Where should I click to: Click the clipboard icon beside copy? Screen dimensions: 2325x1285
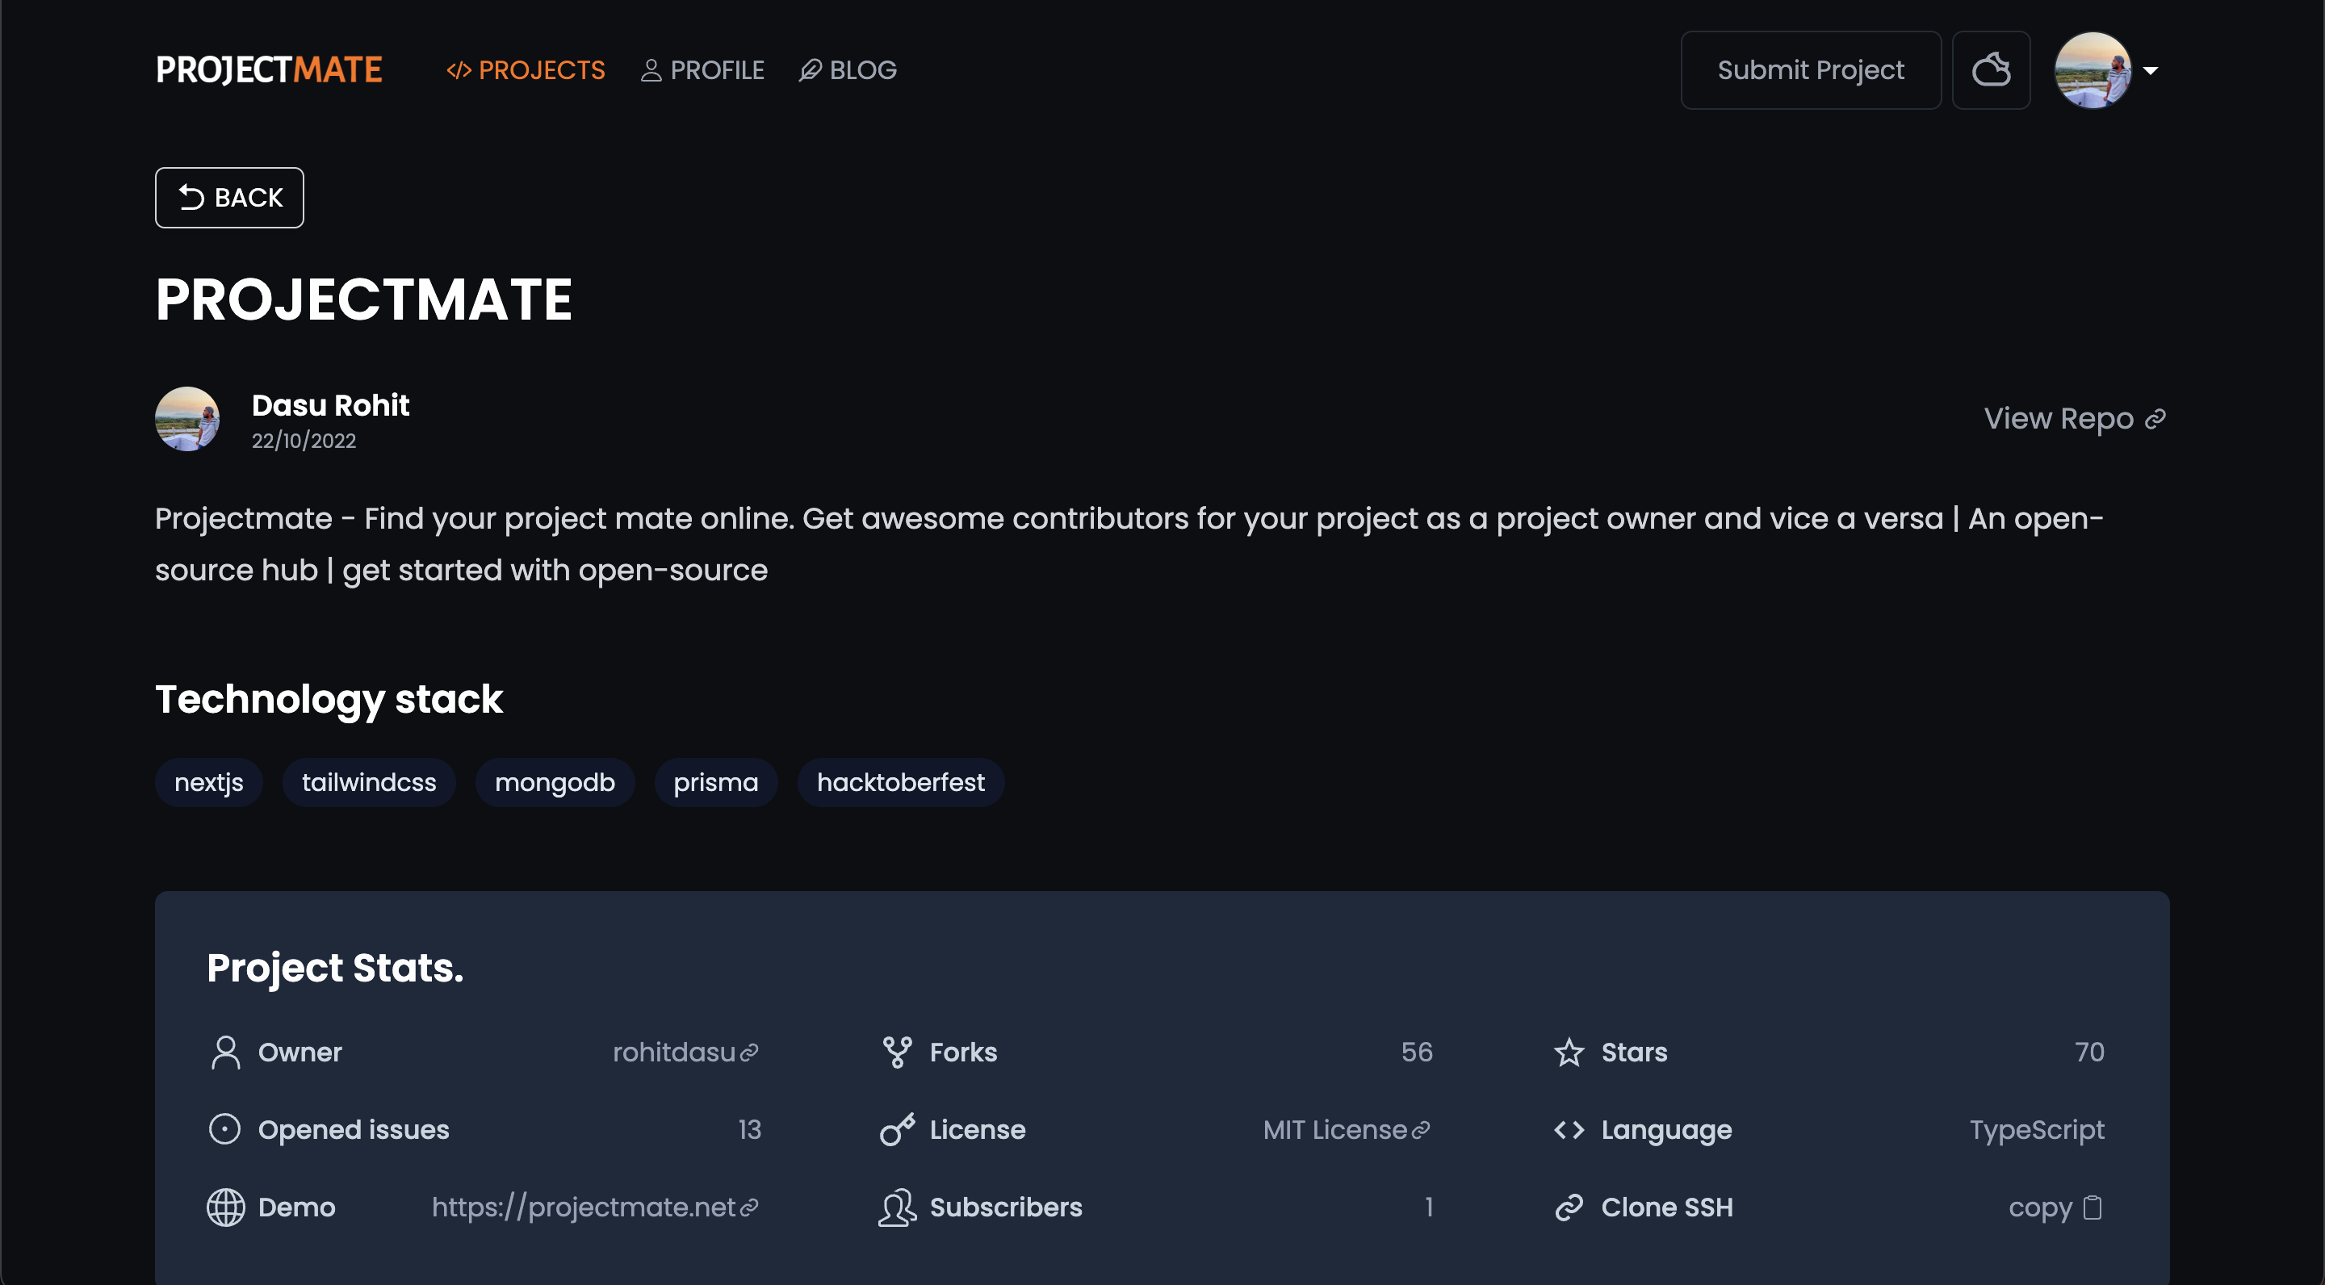coord(2093,1208)
